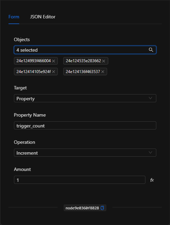The width and height of the screenshot is (170, 225).
Task: Click the 24e124136f463537 tag label
Action: [83, 71]
